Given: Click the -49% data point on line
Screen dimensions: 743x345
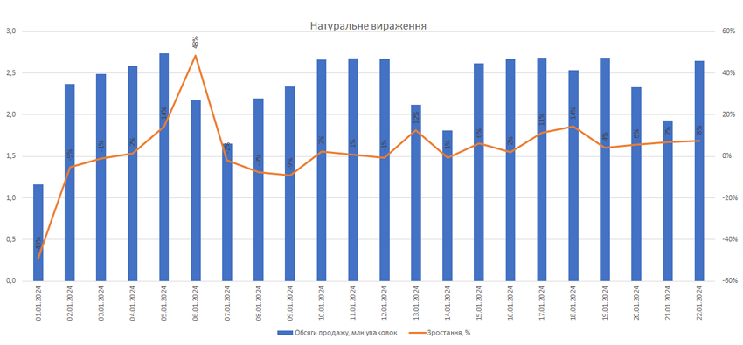Looking at the screenshot, I should click(38, 259).
